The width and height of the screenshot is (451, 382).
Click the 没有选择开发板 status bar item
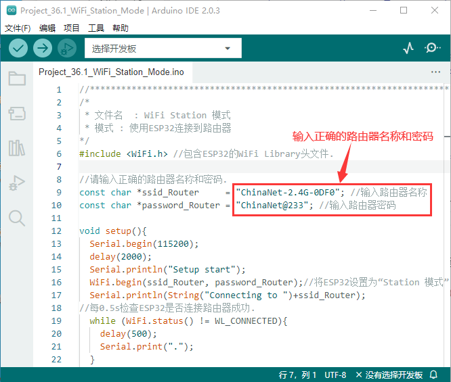pos(390,375)
